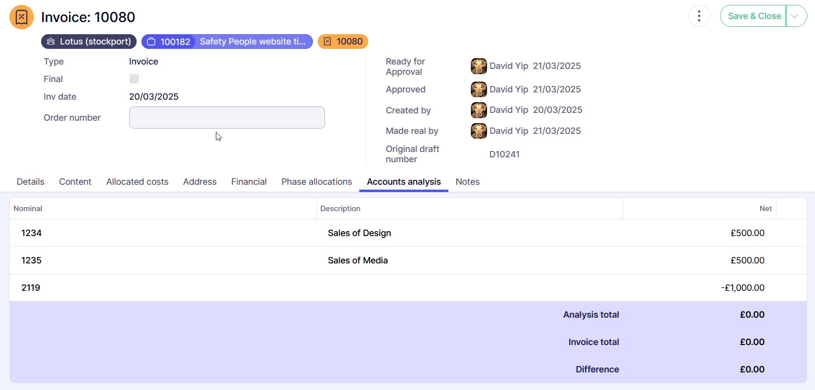Open the Allocated costs tab

(x=137, y=182)
